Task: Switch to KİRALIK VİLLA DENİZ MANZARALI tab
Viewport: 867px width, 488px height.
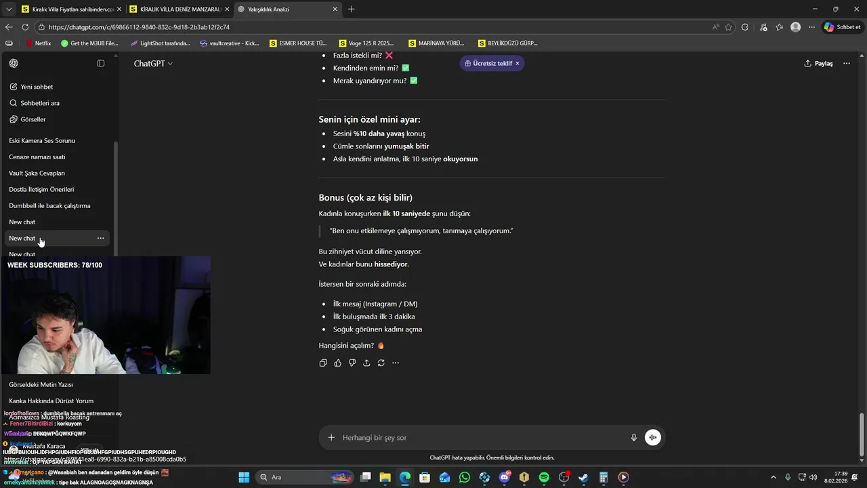Action: tap(179, 9)
